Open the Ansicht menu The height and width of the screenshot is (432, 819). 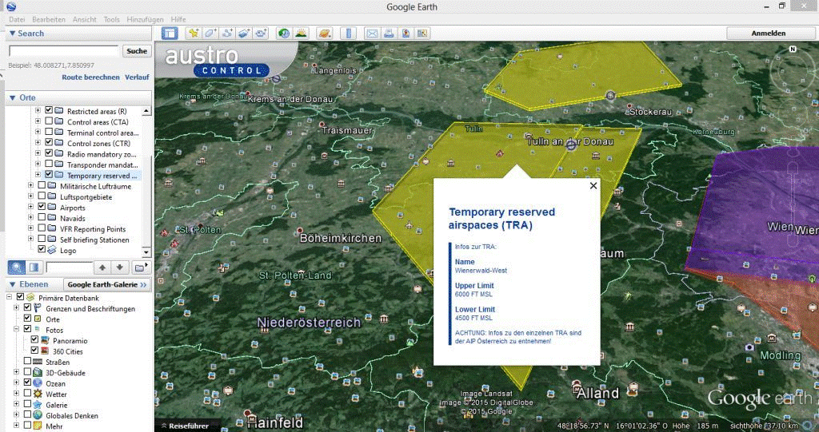84,19
